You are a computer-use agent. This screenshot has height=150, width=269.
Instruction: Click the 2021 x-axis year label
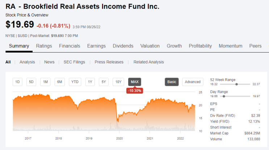click(x=150, y=138)
